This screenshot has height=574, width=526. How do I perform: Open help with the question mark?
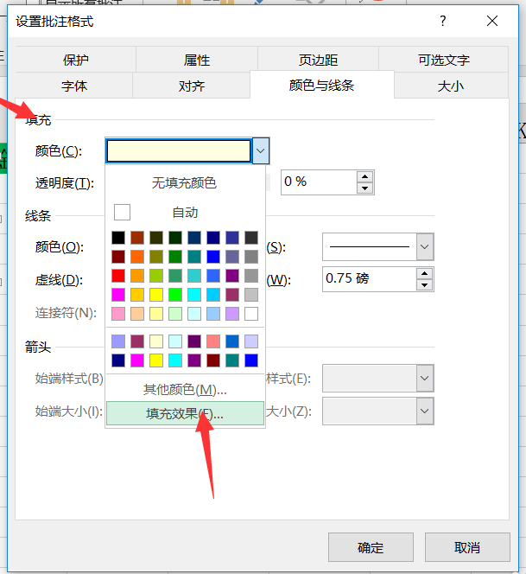pos(443,21)
